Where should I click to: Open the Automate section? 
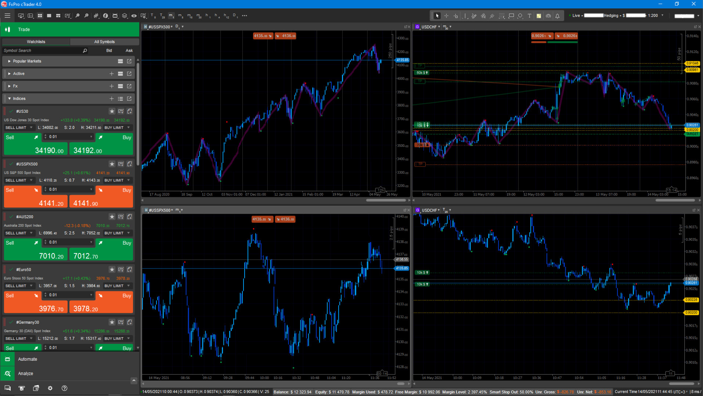tap(70, 359)
